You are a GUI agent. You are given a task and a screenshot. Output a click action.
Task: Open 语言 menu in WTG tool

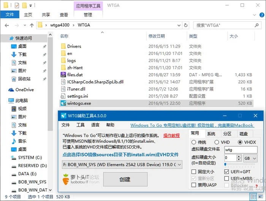click(x=95, y=125)
